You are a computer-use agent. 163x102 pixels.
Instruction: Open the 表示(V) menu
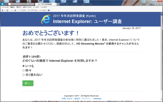point(19,7)
